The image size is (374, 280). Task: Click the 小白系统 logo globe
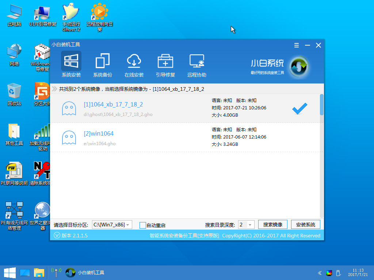click(299, 67)
